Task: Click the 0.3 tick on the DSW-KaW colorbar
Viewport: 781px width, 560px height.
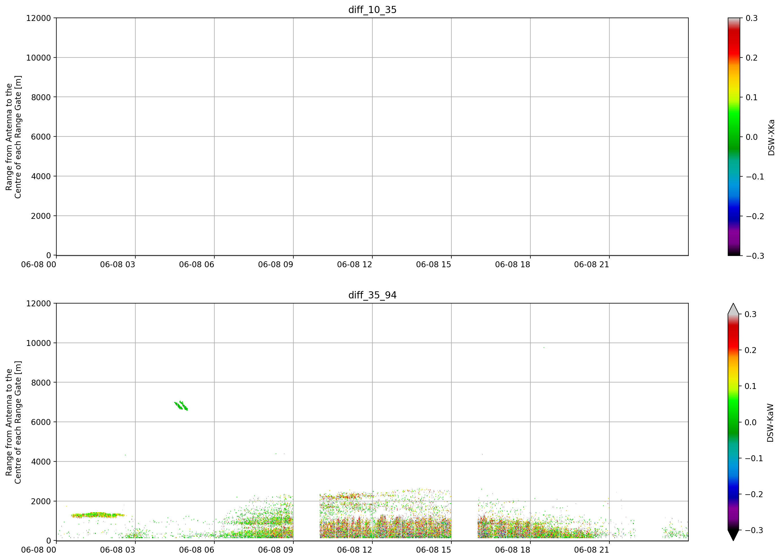Action: coord(751,314)
